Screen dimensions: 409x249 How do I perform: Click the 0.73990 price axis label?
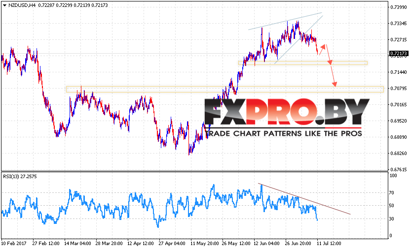tap(398, 7)
